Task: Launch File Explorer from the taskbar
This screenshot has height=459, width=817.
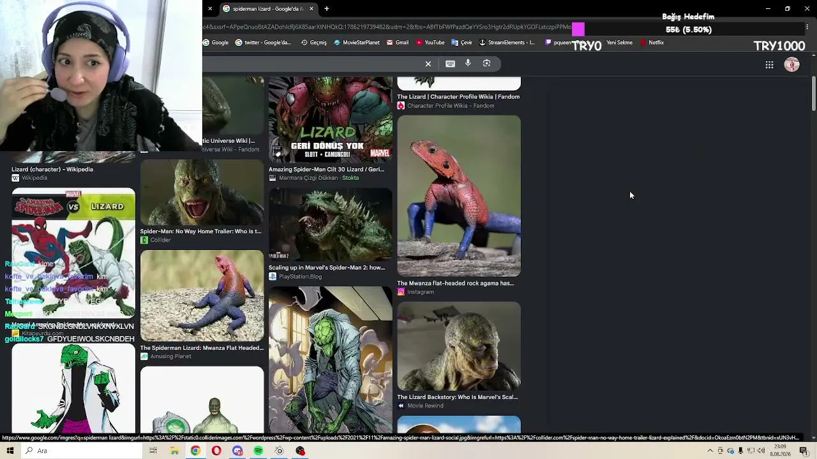Action: pos(174,451)
